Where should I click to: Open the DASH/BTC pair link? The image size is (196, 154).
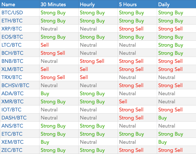pos(14,118)
